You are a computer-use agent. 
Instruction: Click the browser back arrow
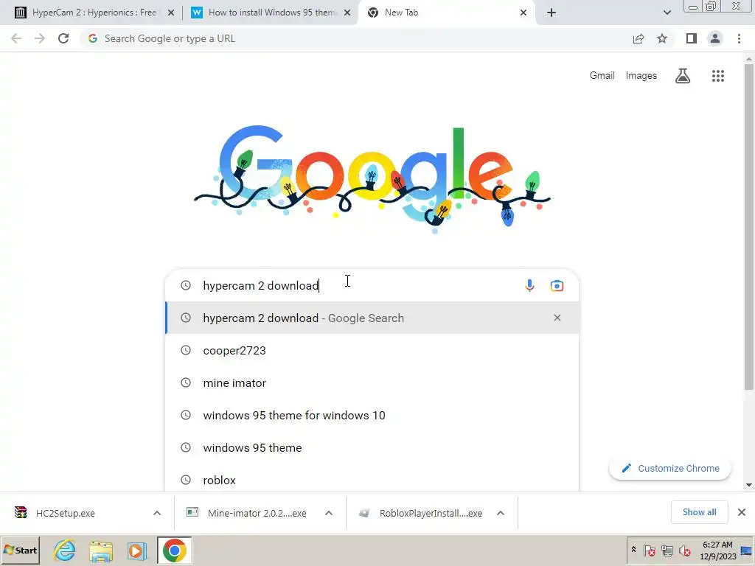16,38
